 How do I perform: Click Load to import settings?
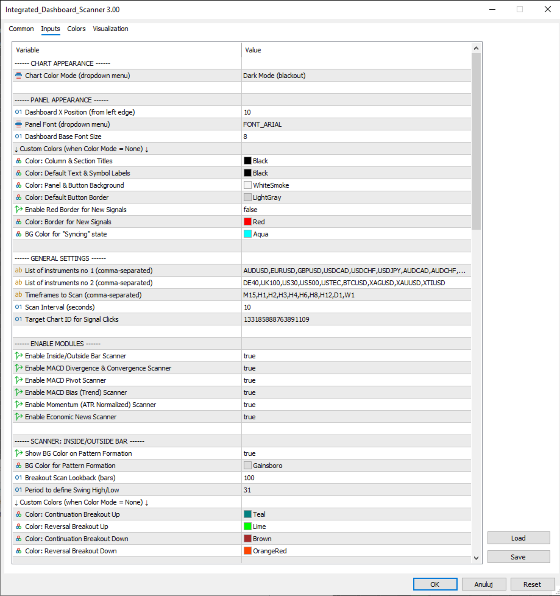(519, 538)
